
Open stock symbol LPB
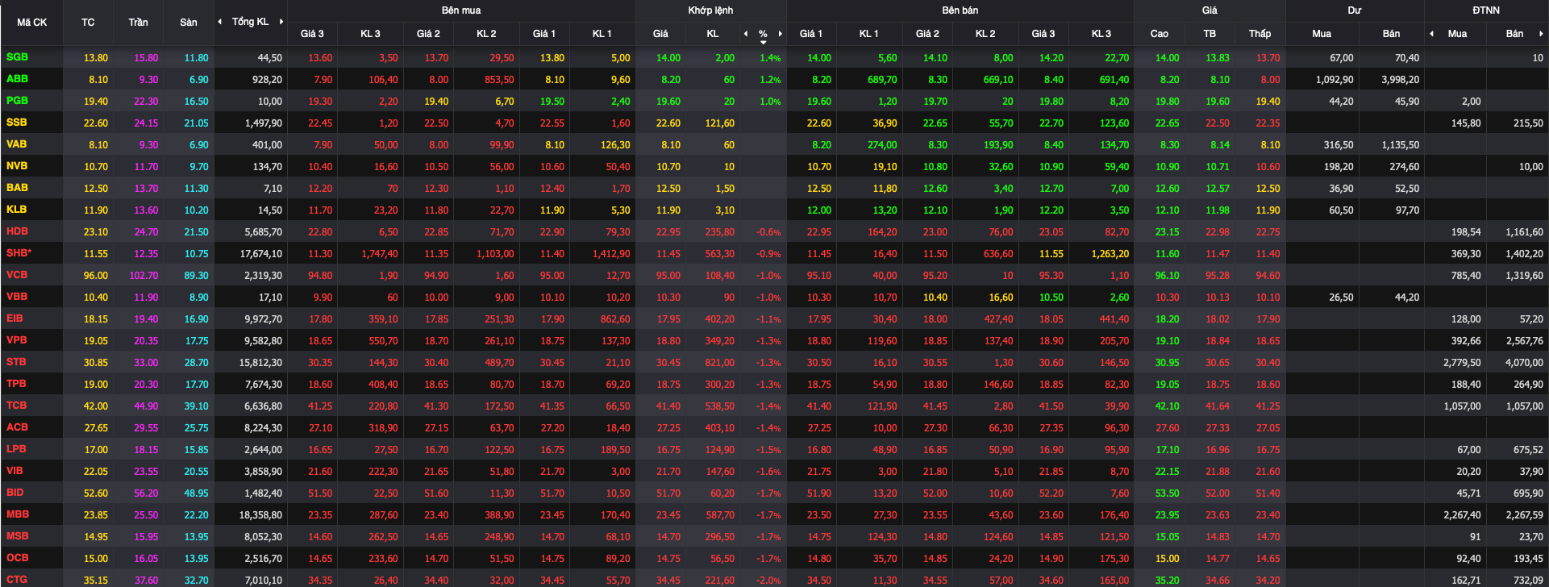click(x=16, y=449)
